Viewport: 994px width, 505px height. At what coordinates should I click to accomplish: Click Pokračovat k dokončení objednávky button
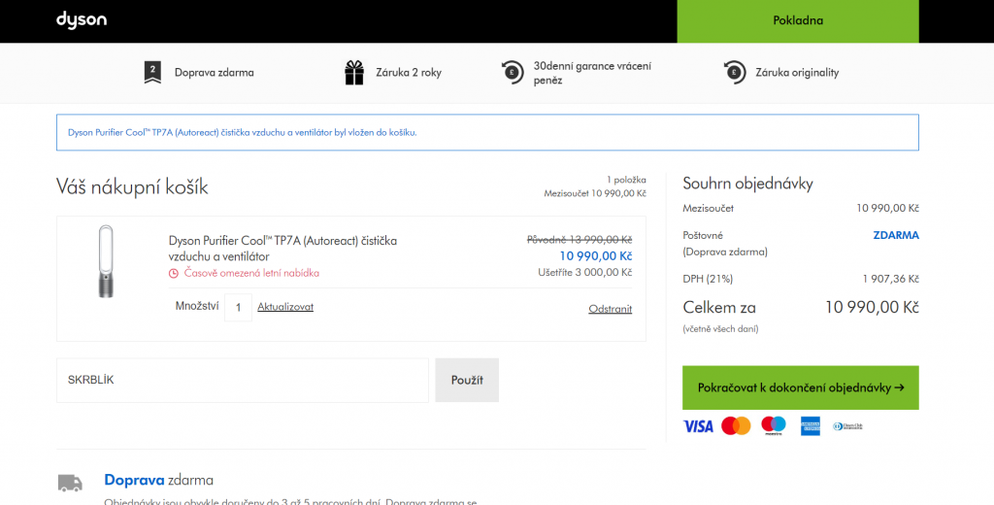[800, 387]
